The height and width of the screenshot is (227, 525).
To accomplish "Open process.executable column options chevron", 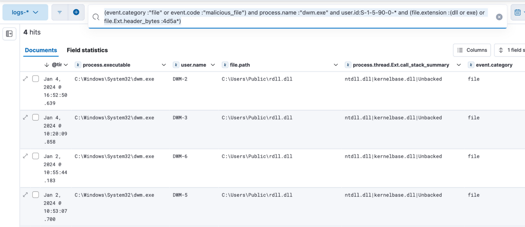I will coord(164,65).
